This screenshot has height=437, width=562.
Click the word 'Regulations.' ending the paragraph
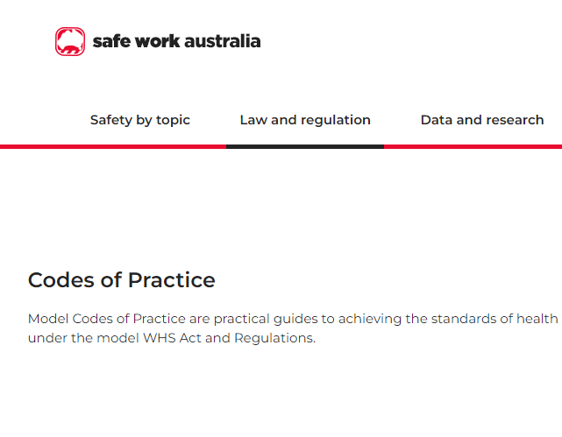point(275,338)
